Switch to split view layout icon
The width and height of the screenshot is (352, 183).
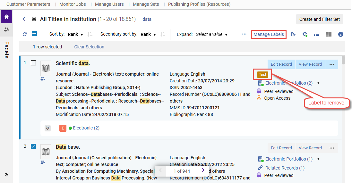pos(329,34)
